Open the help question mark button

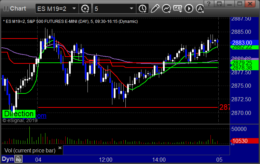(209, 4)
